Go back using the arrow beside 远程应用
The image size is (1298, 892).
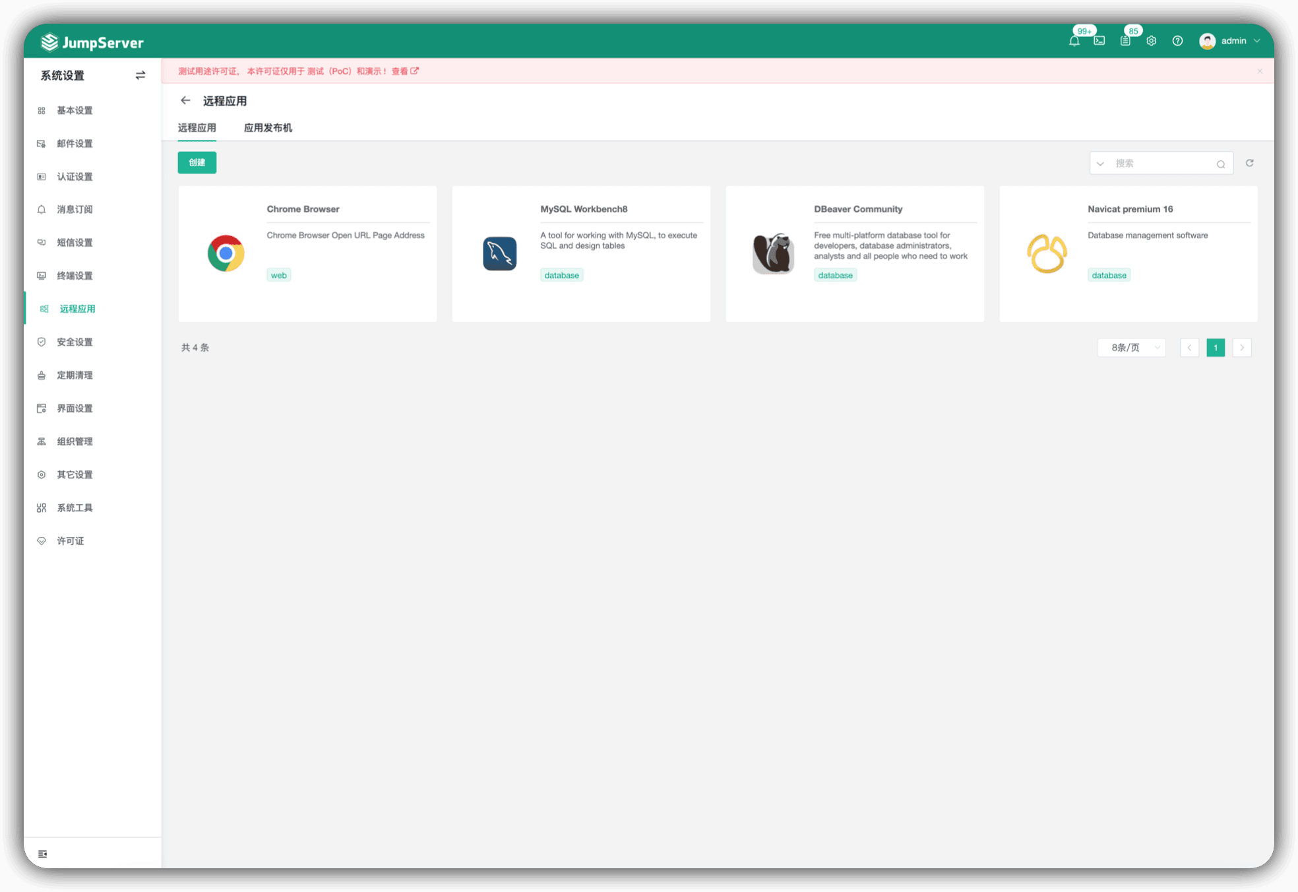click(x=185, y=100)
